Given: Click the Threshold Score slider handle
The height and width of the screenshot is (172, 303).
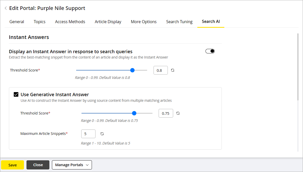Looking at the screenshot, I should (132, 70).
